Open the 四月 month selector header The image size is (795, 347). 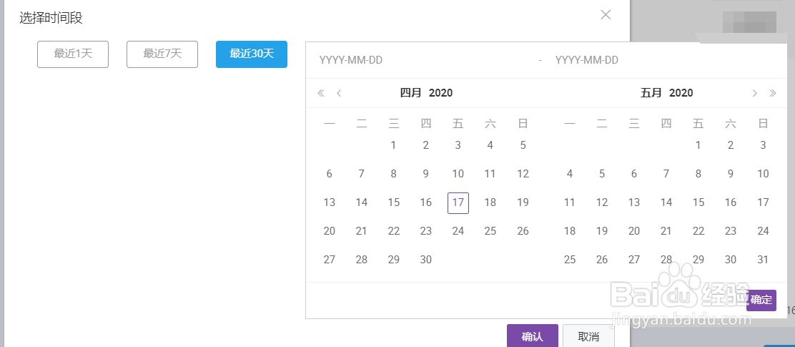coord(411,93)
